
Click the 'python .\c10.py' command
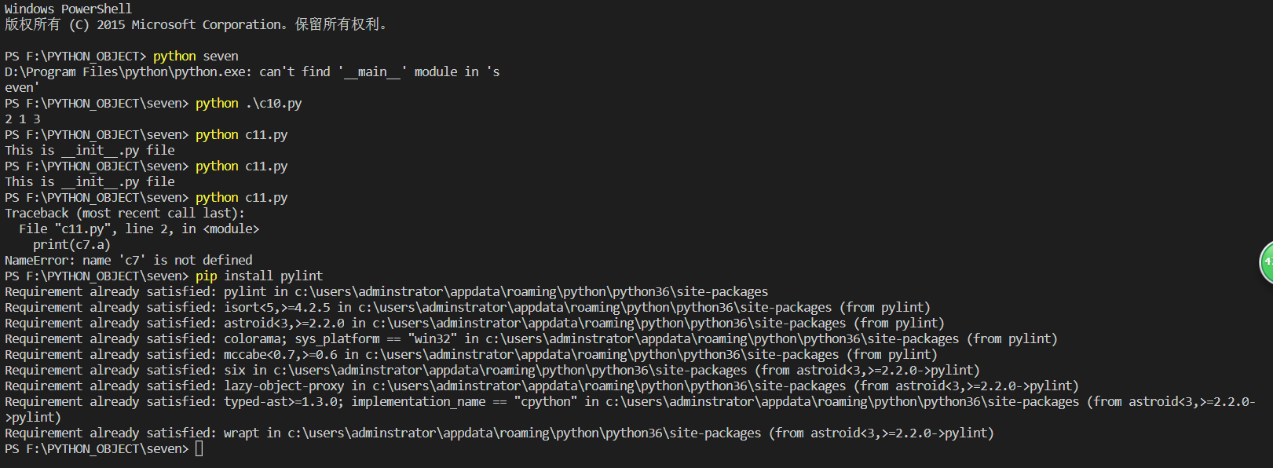click(x=248, y=103)
